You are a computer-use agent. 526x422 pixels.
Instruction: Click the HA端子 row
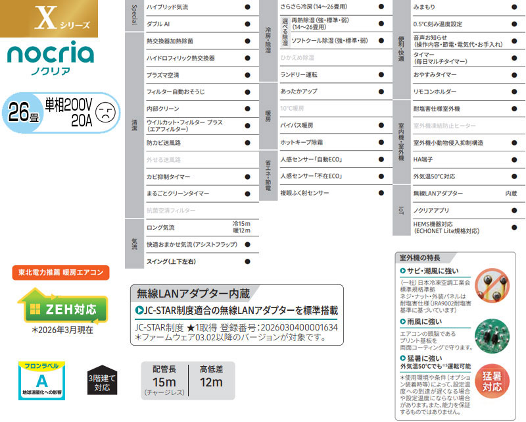(469, 160)
